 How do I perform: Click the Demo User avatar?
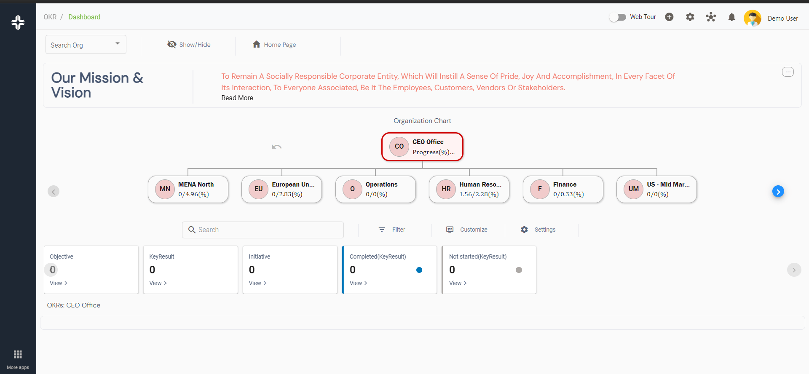[x=752, y=18]
